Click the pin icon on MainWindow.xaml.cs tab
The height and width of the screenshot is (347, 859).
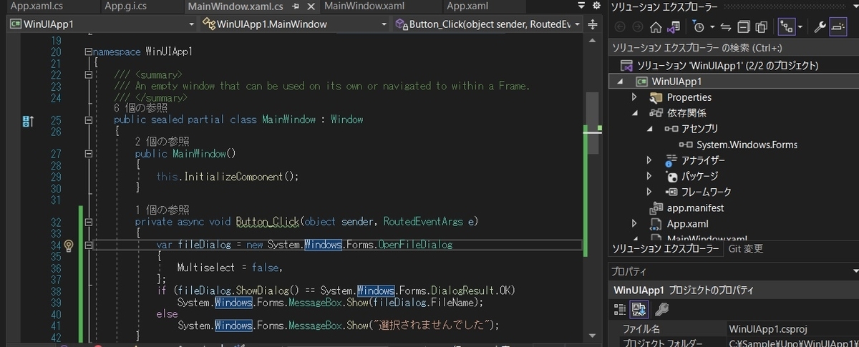click(295, 7)
